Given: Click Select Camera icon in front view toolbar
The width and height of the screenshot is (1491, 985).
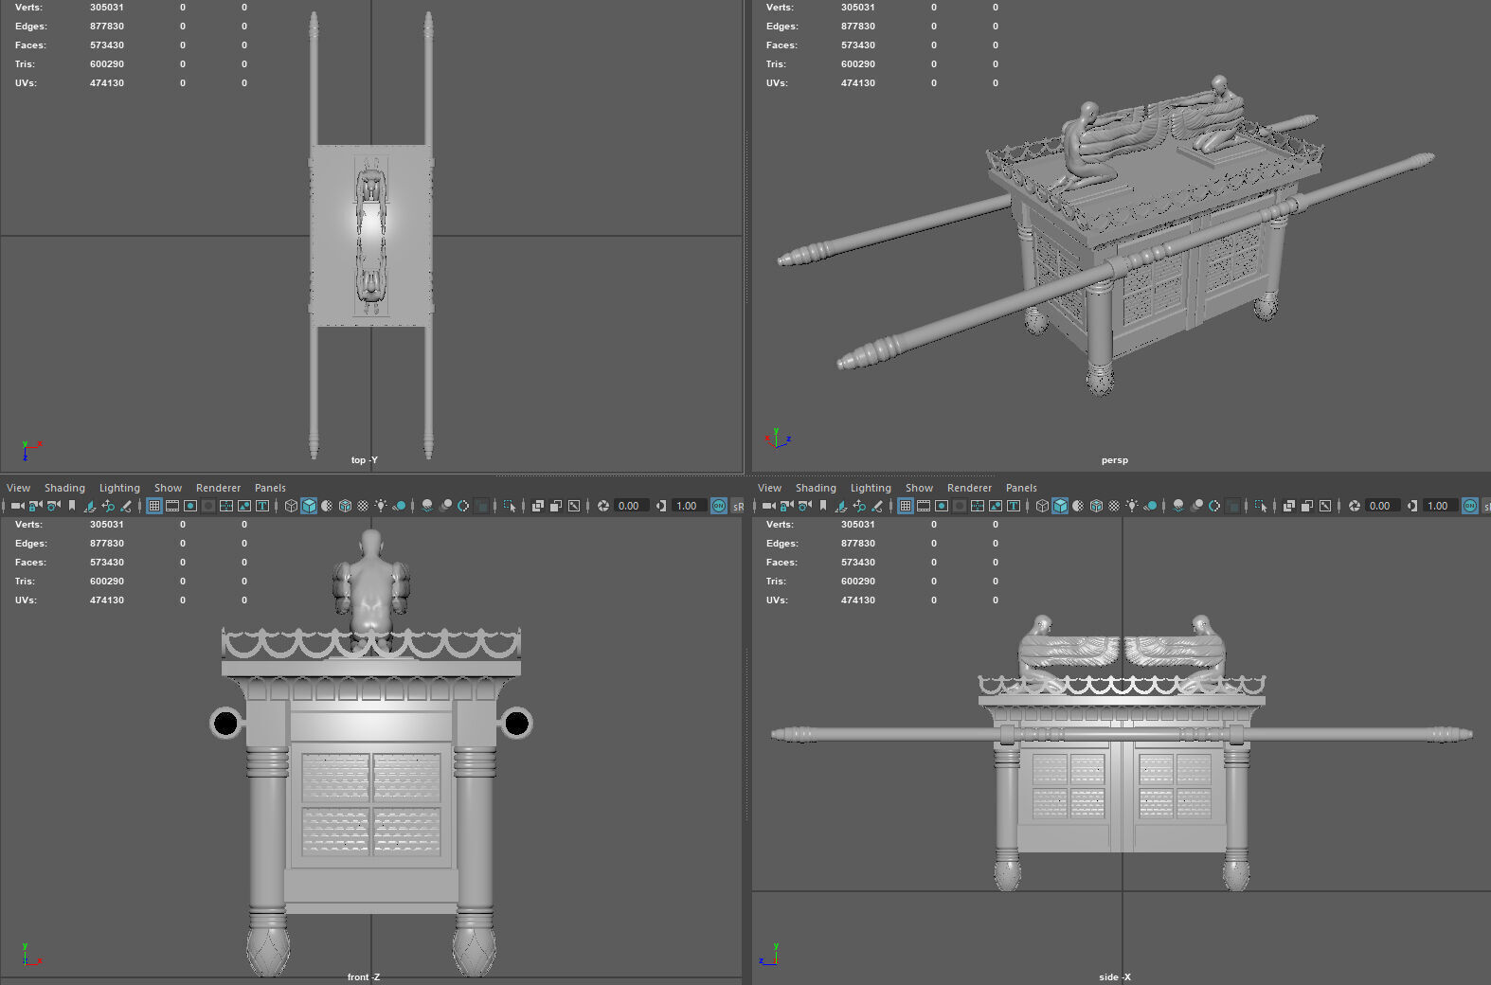Looking at the screenshot, I should [x=18, y=506].
